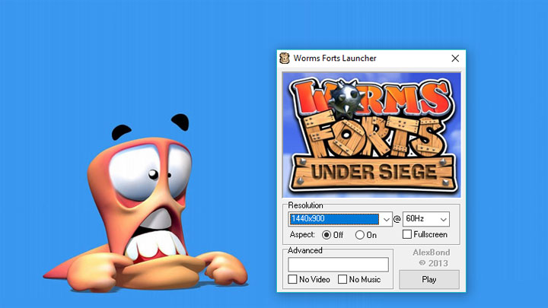The image size is (548, 308).
Task: Close the Worms Forts Launcher window
Action: coord(455,59)
